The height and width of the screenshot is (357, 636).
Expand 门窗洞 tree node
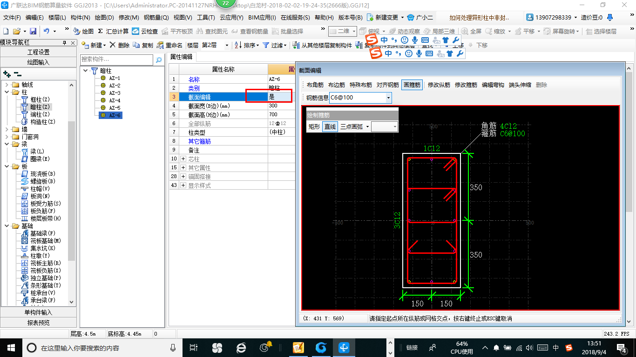point(7,137)
